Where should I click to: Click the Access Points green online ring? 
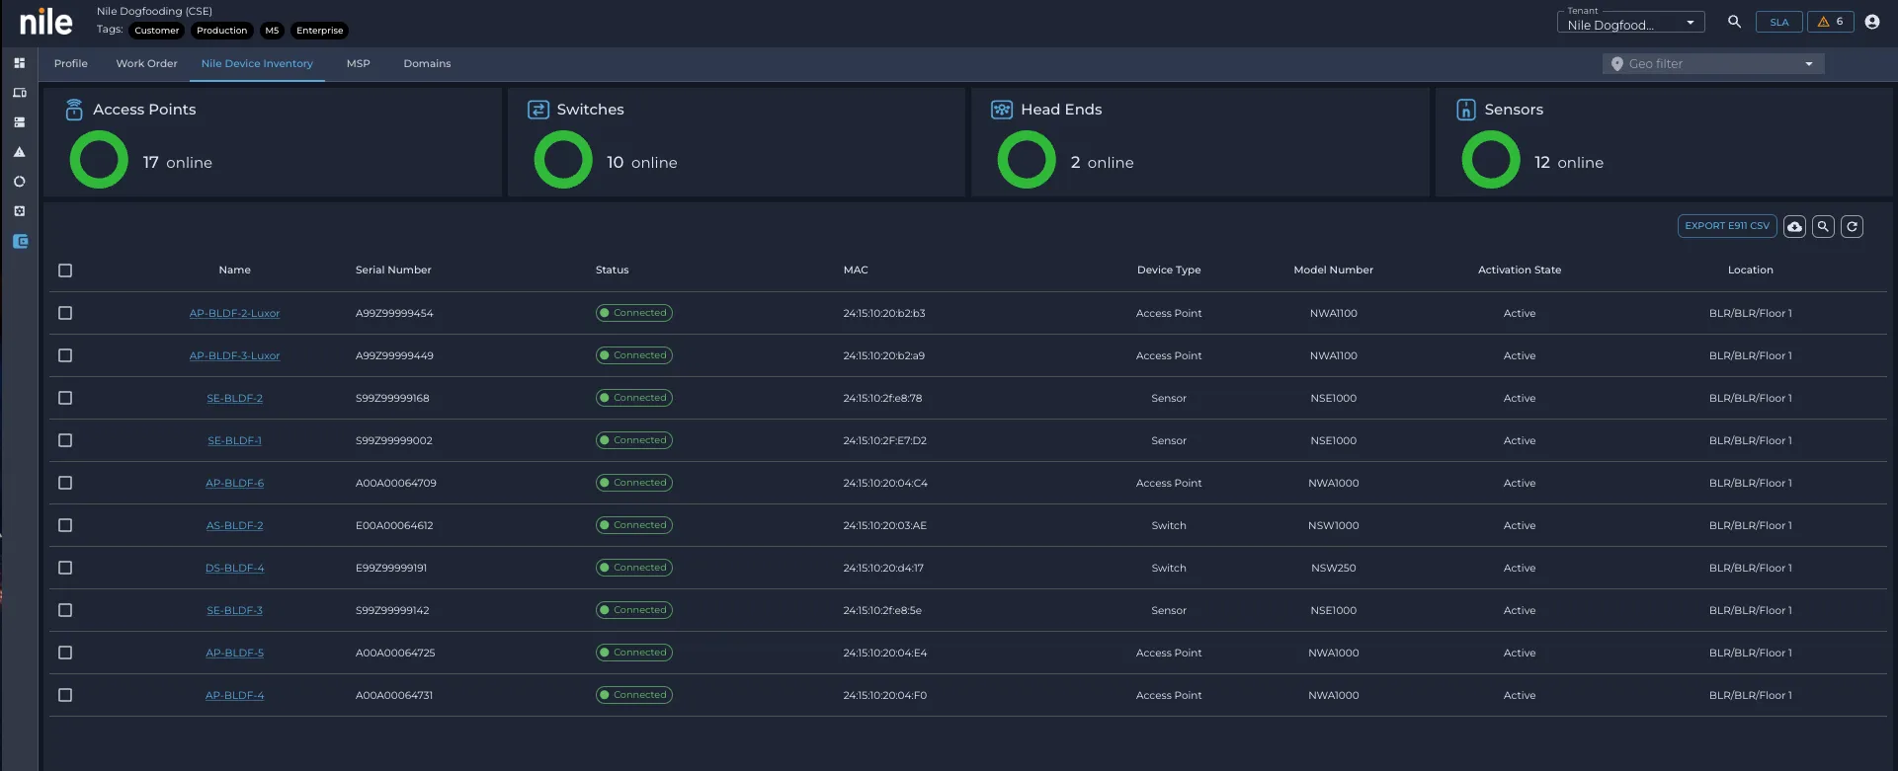click(x=99, y=160)
